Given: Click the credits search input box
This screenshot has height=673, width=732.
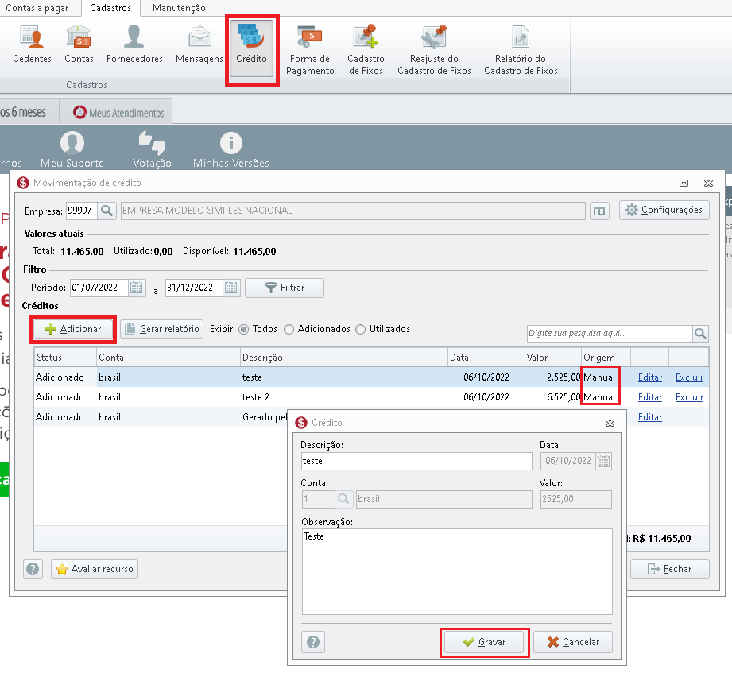Looking at the screenshot, I should coord(610,333).
